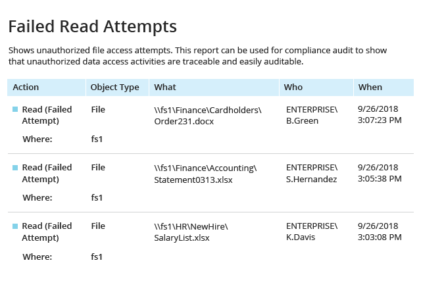
Task: Click the Failed Read Attempts report title
Action: (x=93, y=26)
